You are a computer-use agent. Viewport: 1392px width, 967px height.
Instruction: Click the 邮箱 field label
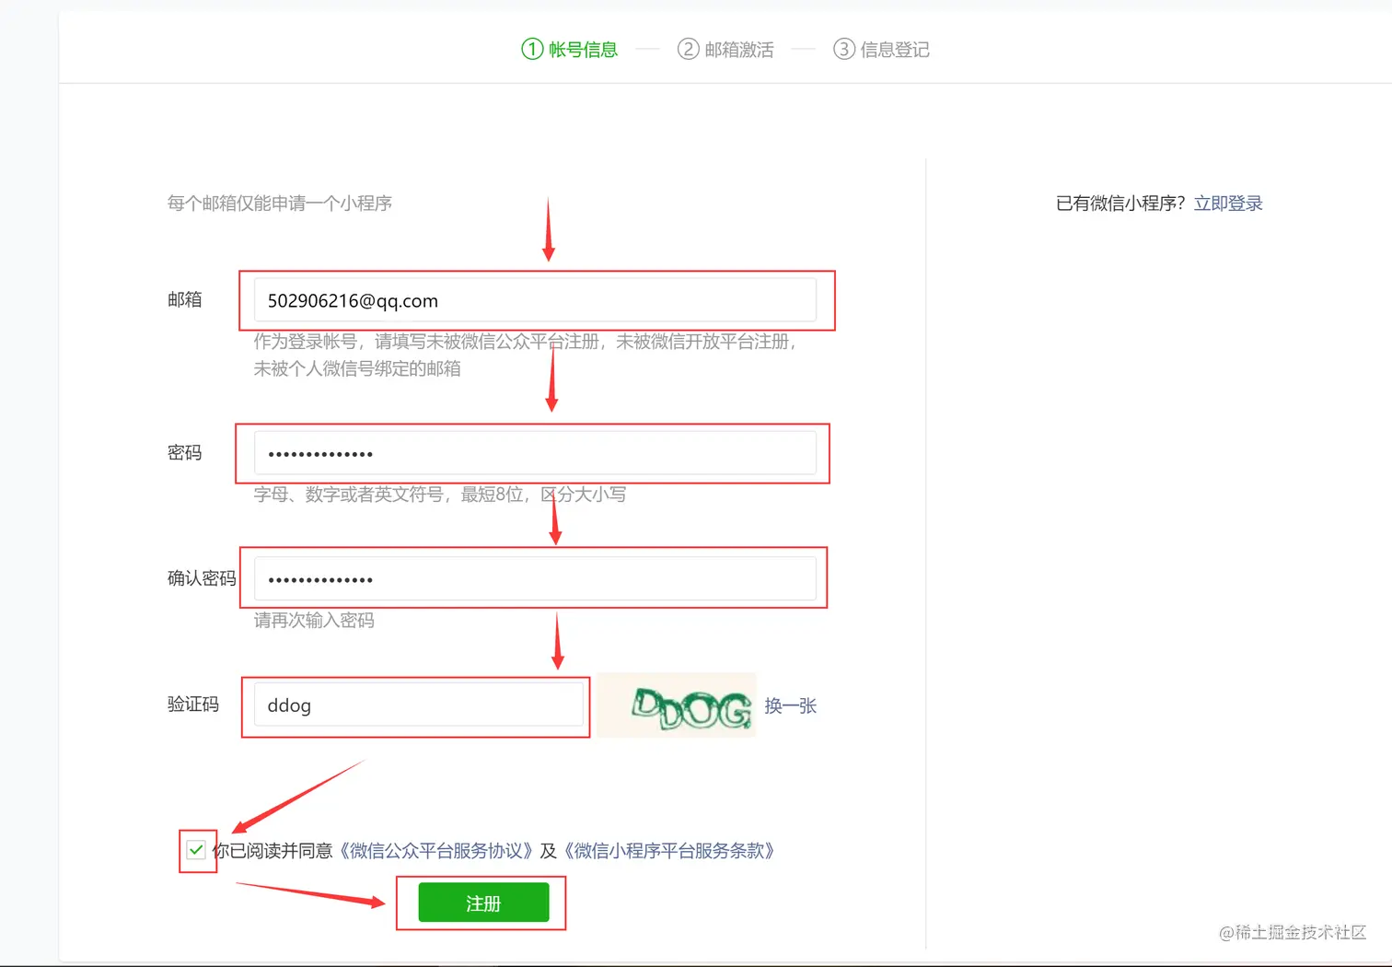[x=184, y=299]
